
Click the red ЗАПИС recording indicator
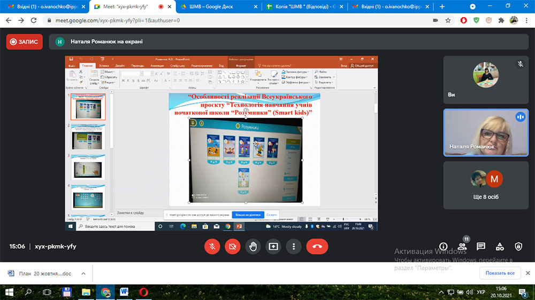[25, 42]
